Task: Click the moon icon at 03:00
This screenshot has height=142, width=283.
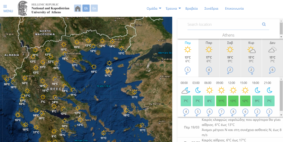Action: (198, 90)
